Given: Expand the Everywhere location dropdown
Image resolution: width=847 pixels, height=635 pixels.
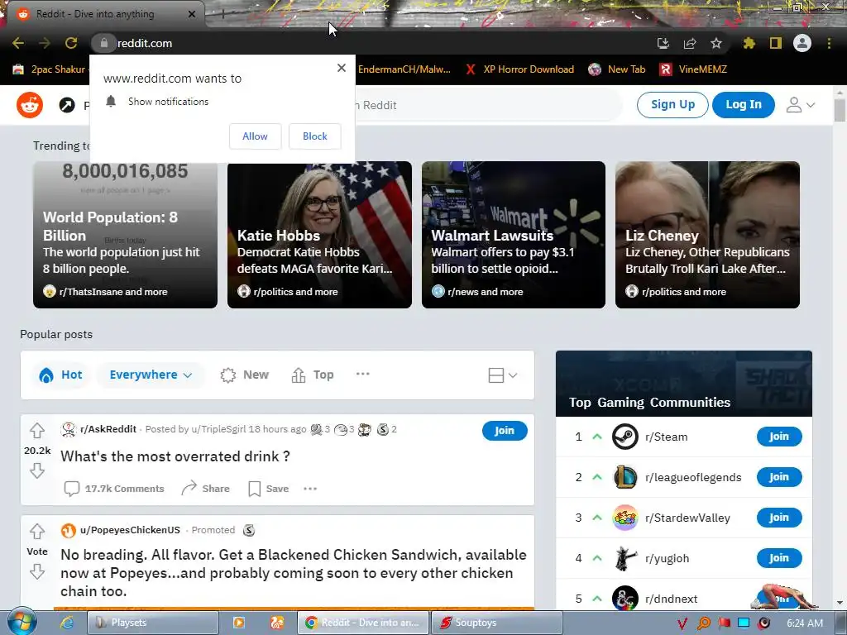Looking at the screenshot, I should [x=151, y=375].
